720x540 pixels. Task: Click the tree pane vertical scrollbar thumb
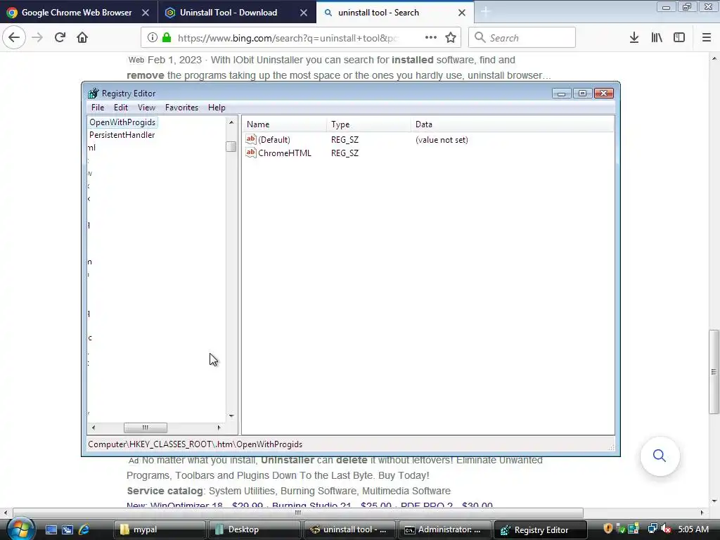(231, 146)
